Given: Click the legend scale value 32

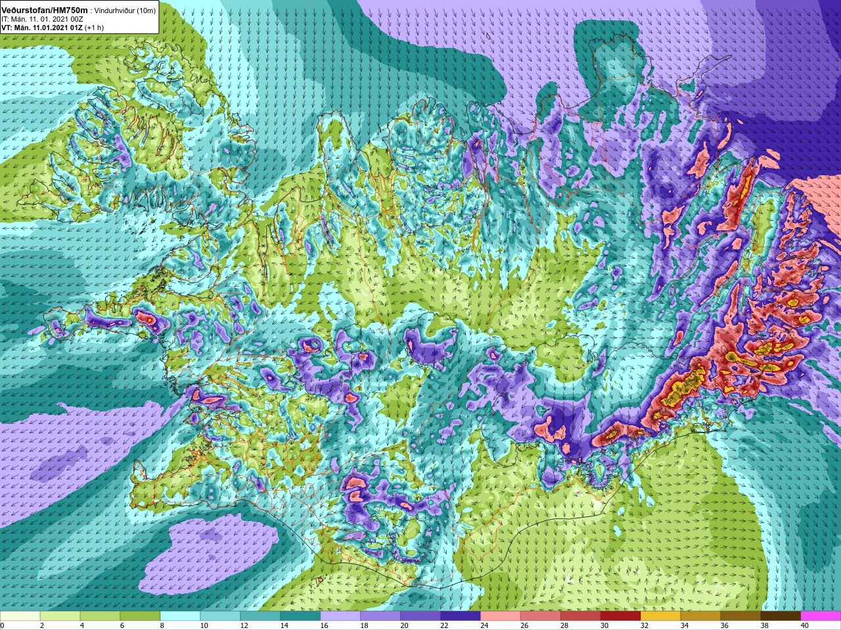Looking at the screenshot, I should point(645,625).
